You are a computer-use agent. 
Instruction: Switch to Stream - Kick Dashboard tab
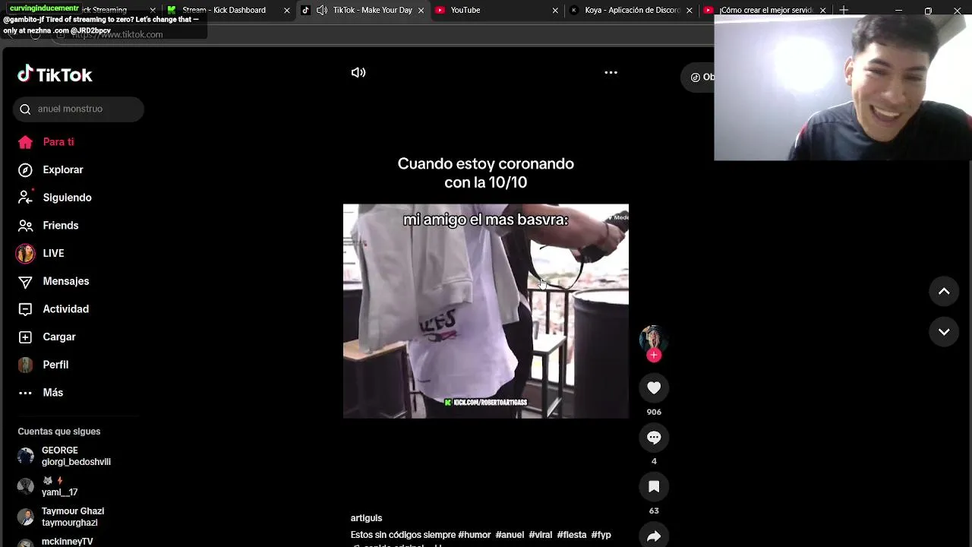pos(224,10)
